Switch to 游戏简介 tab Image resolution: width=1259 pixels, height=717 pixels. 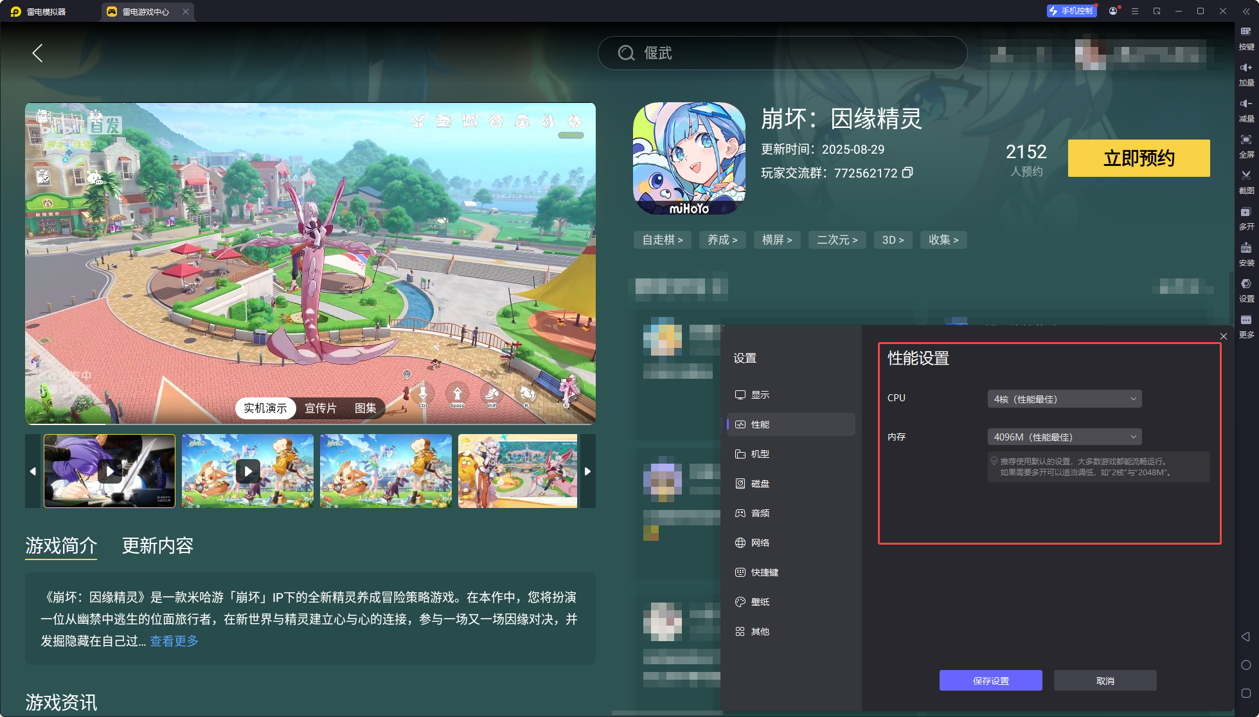pyautogui.click(x=61, y=546)
